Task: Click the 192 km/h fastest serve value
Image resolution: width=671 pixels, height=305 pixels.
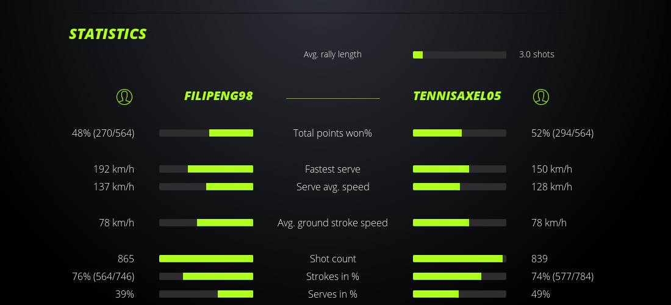Action: click(x=113, y=169)
